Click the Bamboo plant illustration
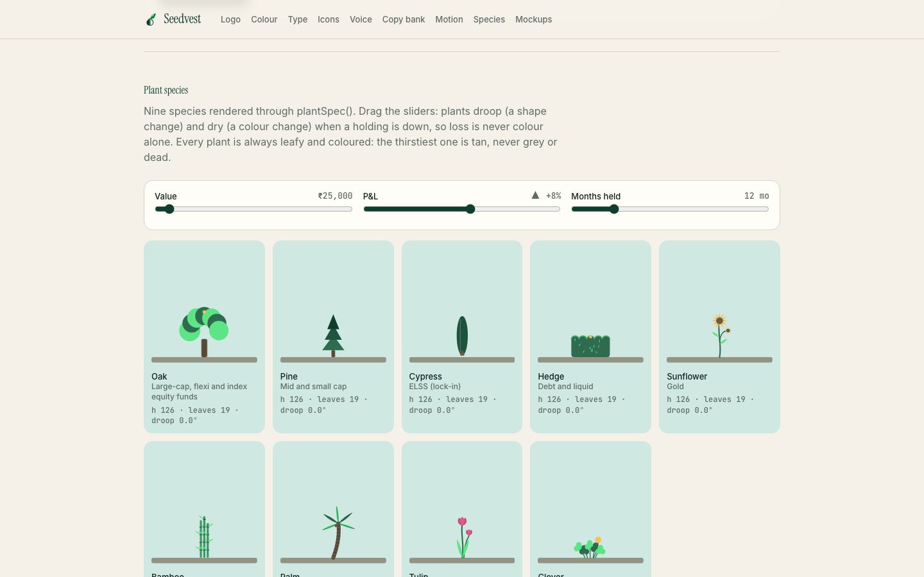The width and height of the screenshot is (924, 577). (x=204, y=537)
